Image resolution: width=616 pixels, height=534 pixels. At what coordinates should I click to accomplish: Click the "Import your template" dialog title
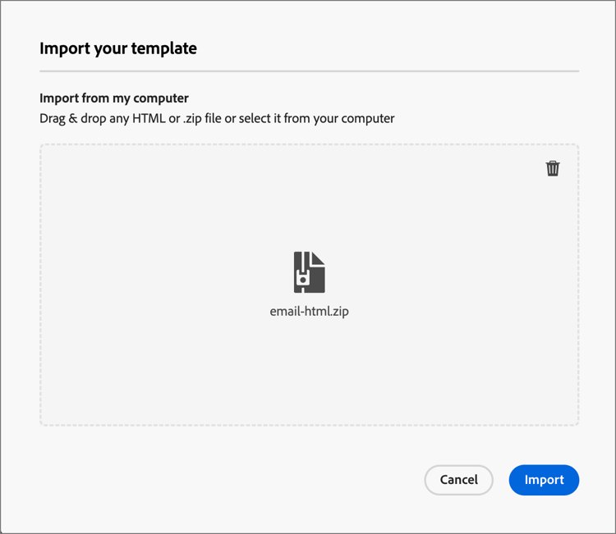coord(117,48)
